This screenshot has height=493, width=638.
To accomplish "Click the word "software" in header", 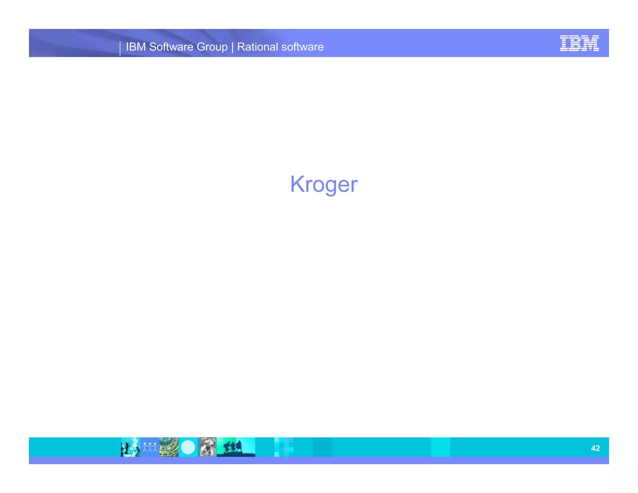I will coord(302,47).
